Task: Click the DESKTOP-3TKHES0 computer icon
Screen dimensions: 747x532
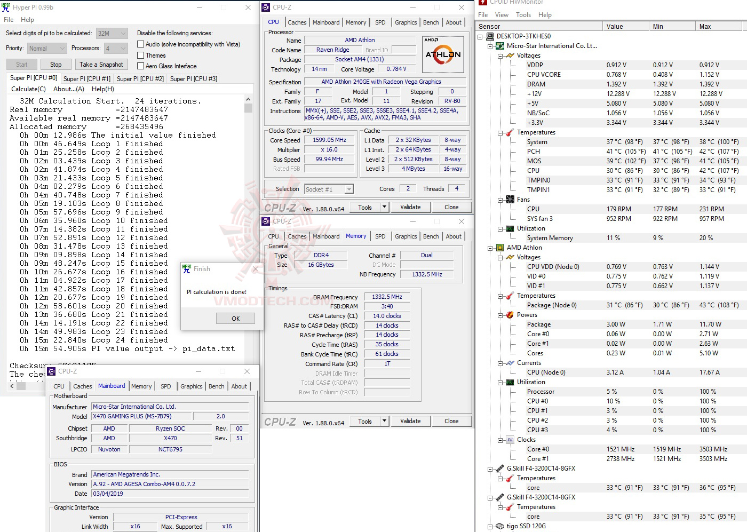Action: (490, 36)
